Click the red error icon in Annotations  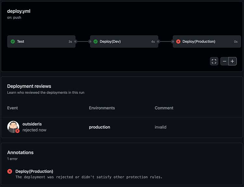(10, 171)
